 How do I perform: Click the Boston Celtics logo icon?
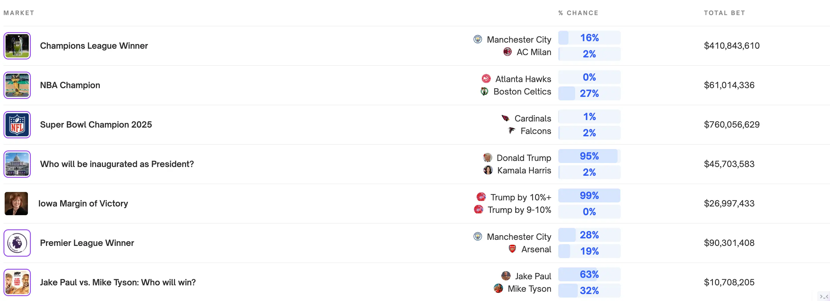[x=484, y=91]
